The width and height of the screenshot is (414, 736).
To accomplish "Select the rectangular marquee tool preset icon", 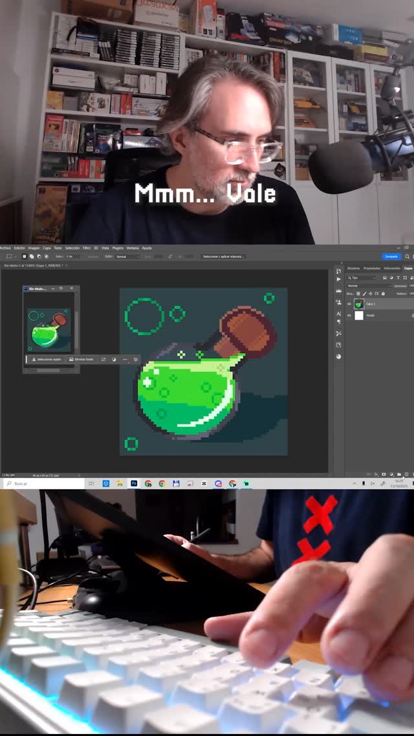I will (9, 257).
